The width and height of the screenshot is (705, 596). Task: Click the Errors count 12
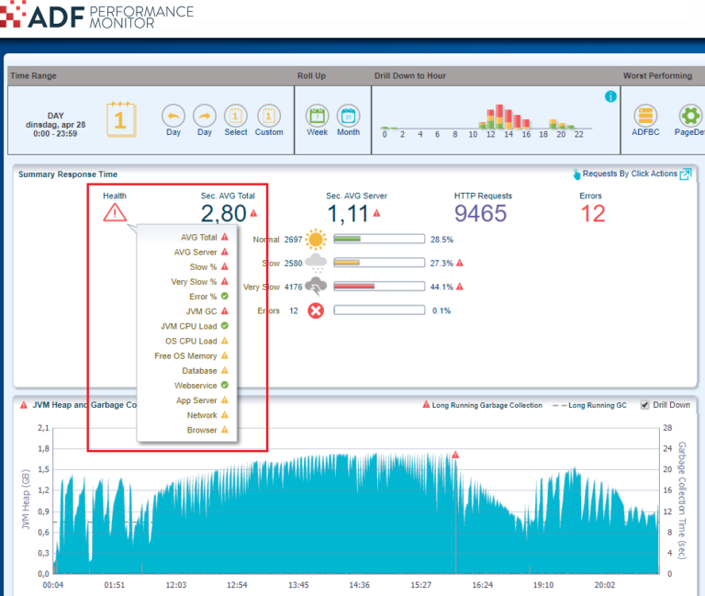pos(593,214)
